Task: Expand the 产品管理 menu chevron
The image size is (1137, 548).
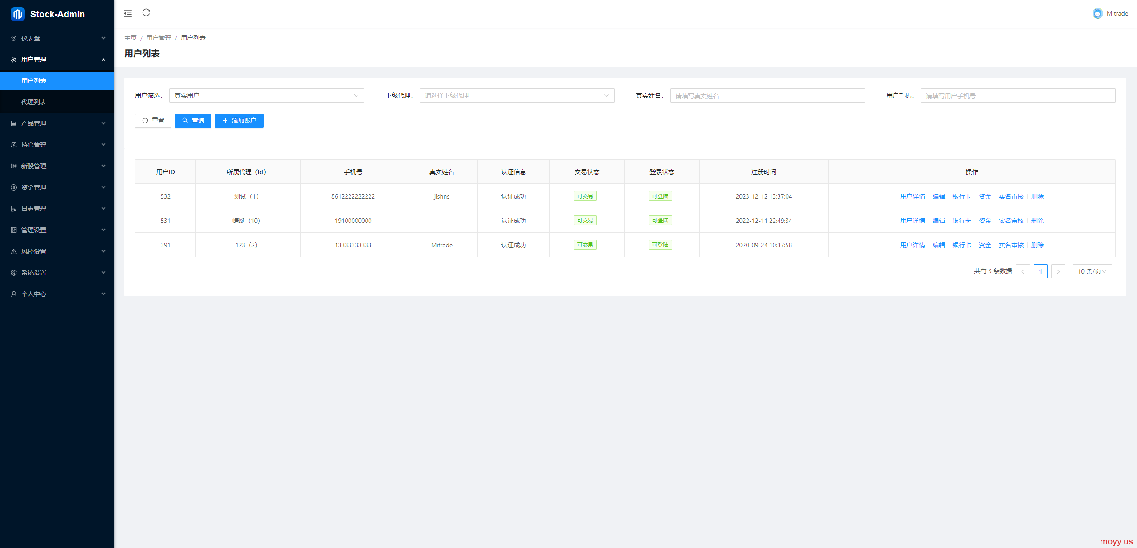Action: 103,123
